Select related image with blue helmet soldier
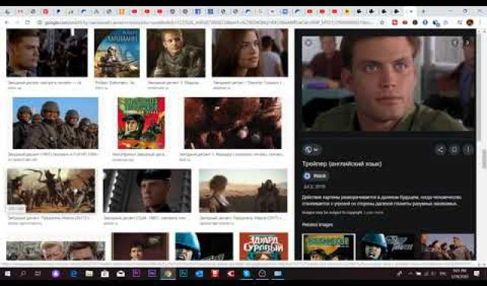This screenshot has height=286, width=487. (x=388, y=246)
